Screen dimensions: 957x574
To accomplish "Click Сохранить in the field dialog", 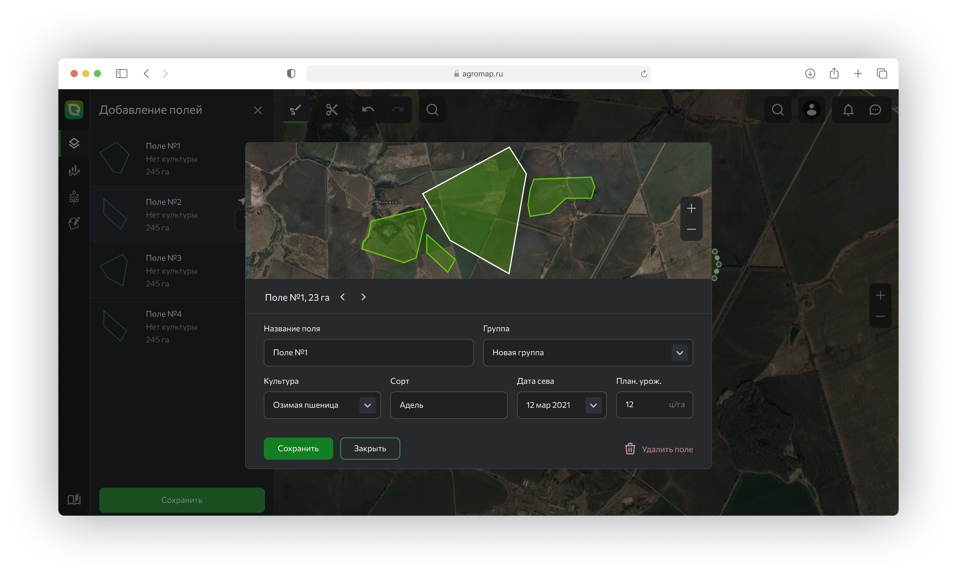I will point(298,448).
